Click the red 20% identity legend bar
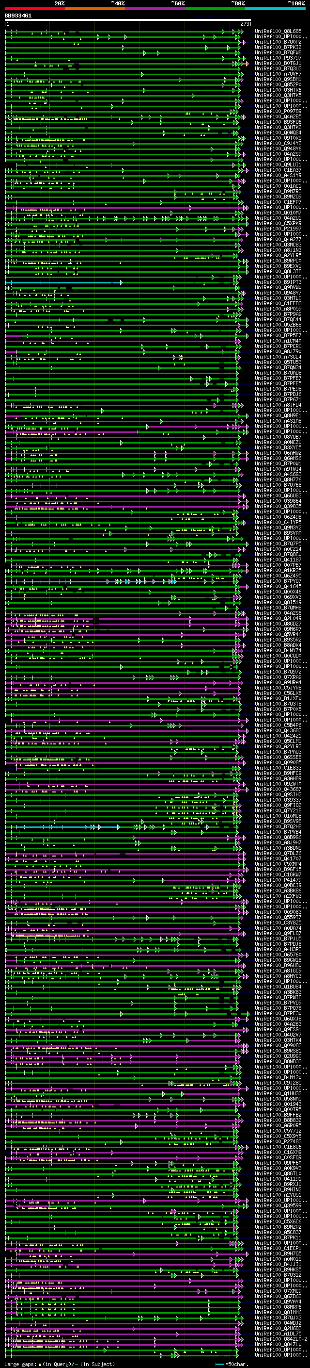 [35, 9]
